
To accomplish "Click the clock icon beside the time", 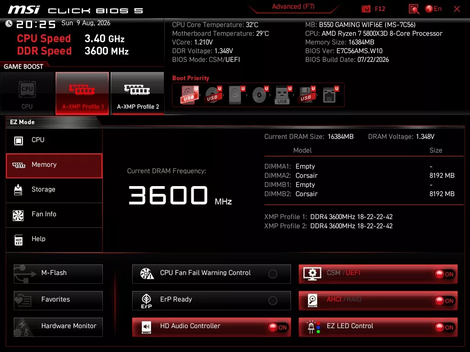I will pos(9,24).
